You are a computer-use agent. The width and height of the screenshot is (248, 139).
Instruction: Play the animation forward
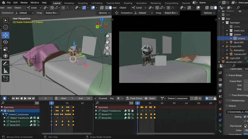click(x=25, y=98)
